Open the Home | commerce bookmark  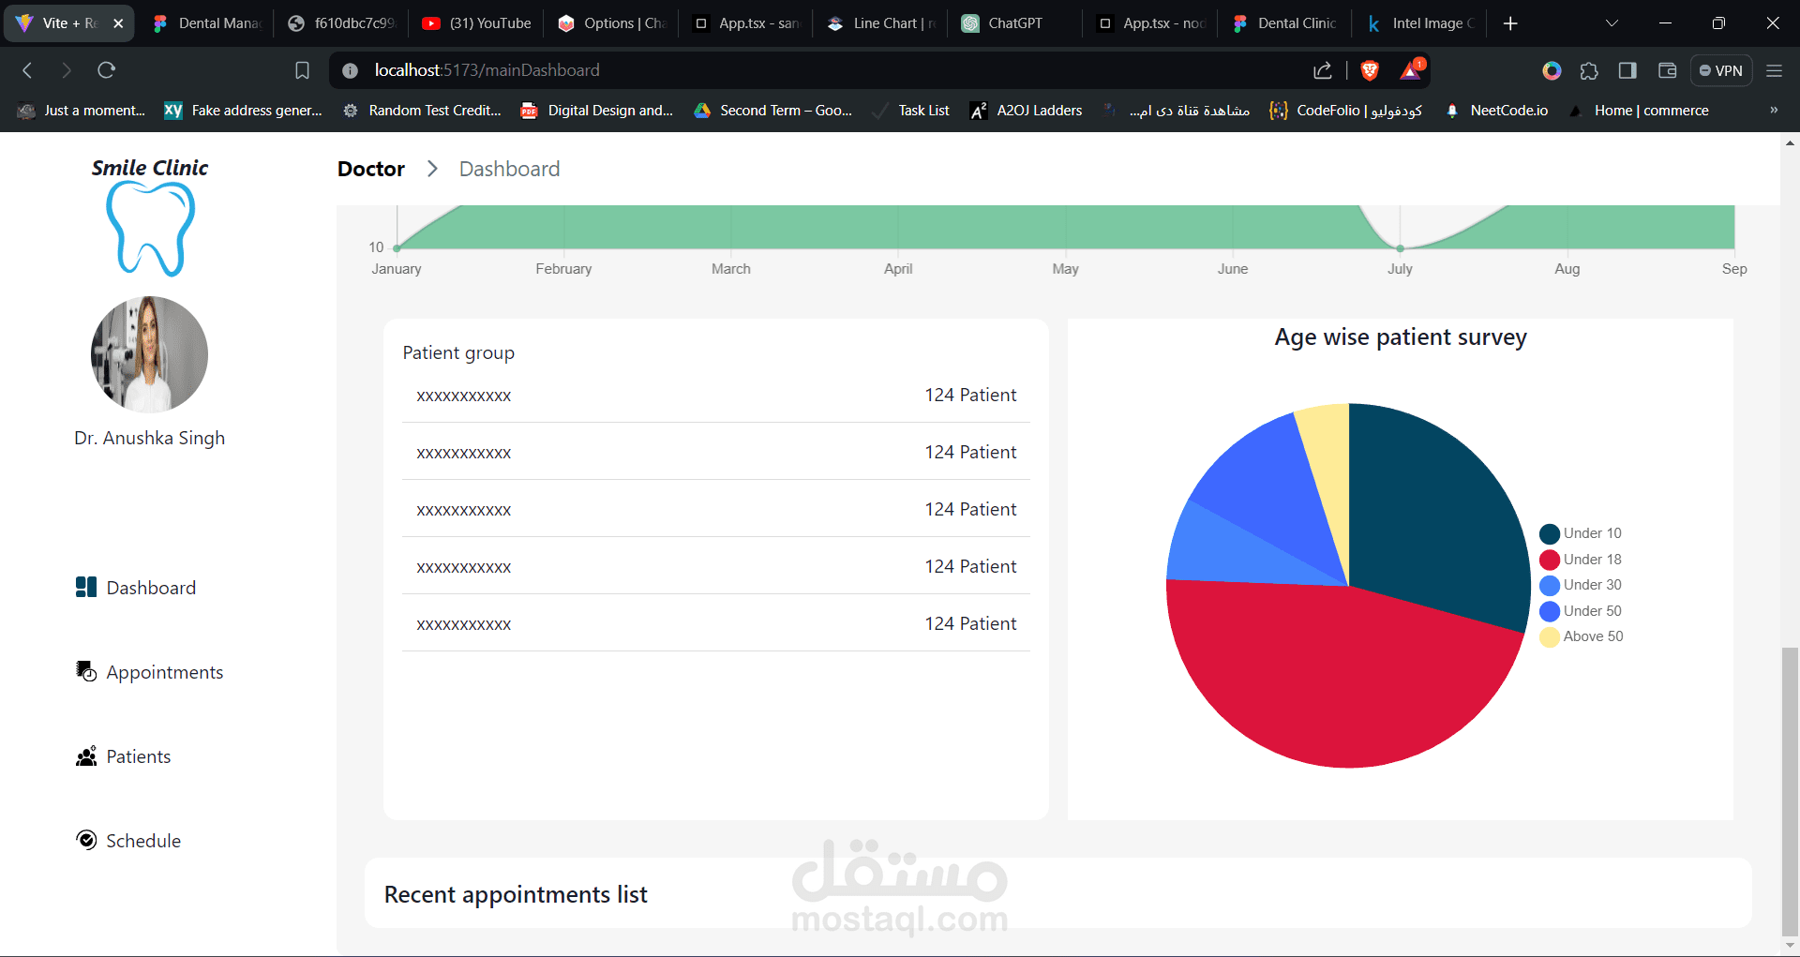1639,111
